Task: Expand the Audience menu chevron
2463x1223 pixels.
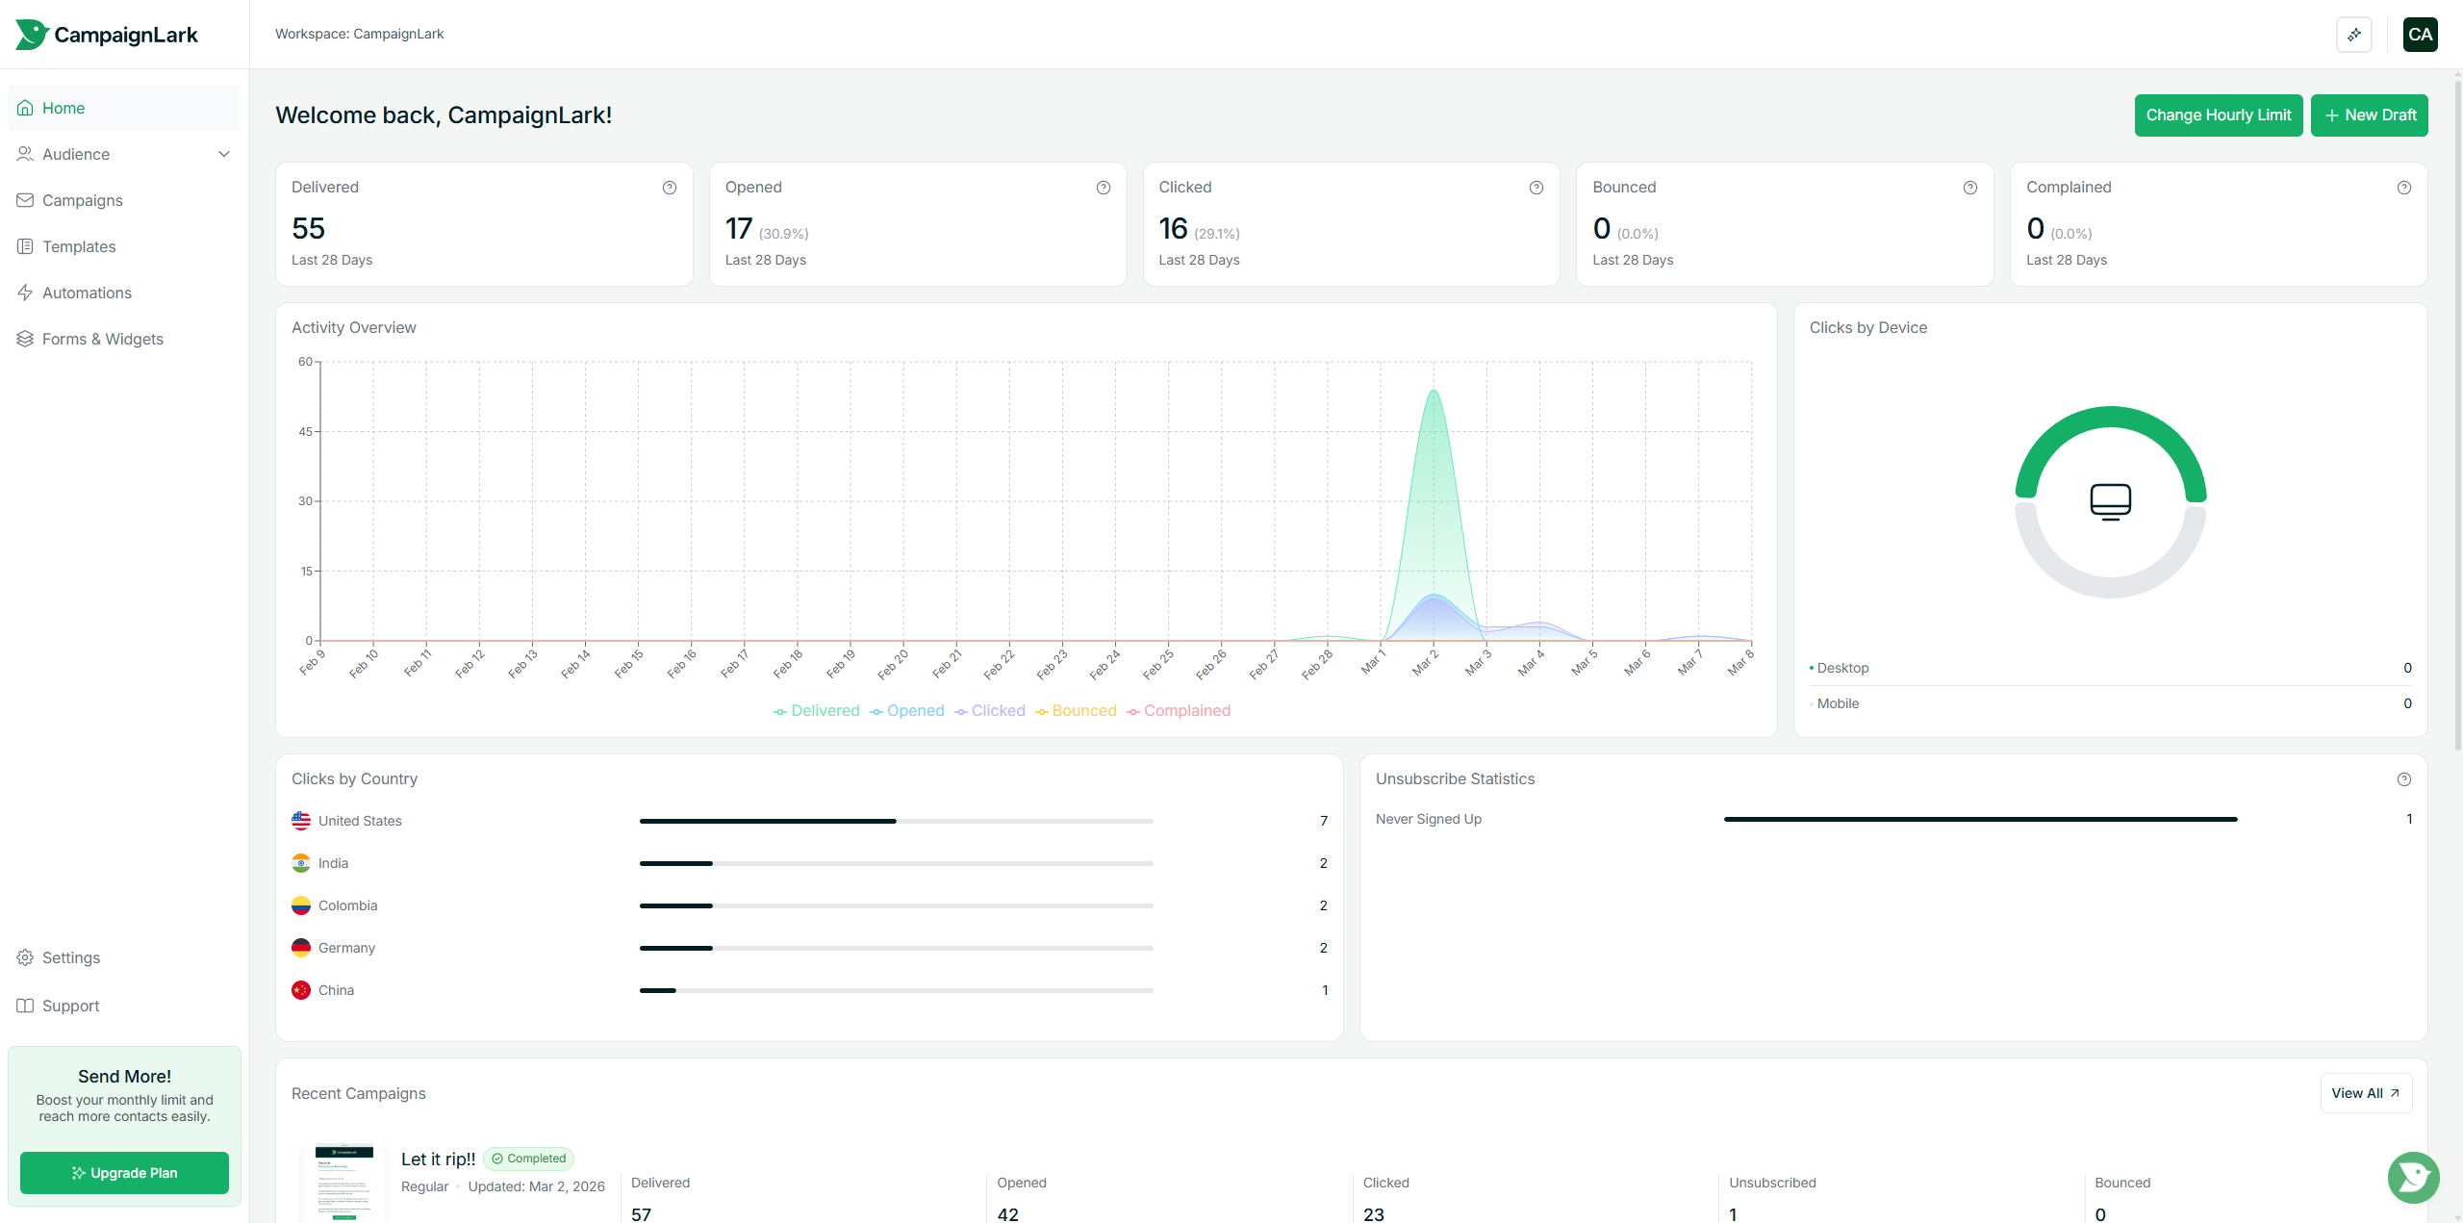Action: pos(224,154)
